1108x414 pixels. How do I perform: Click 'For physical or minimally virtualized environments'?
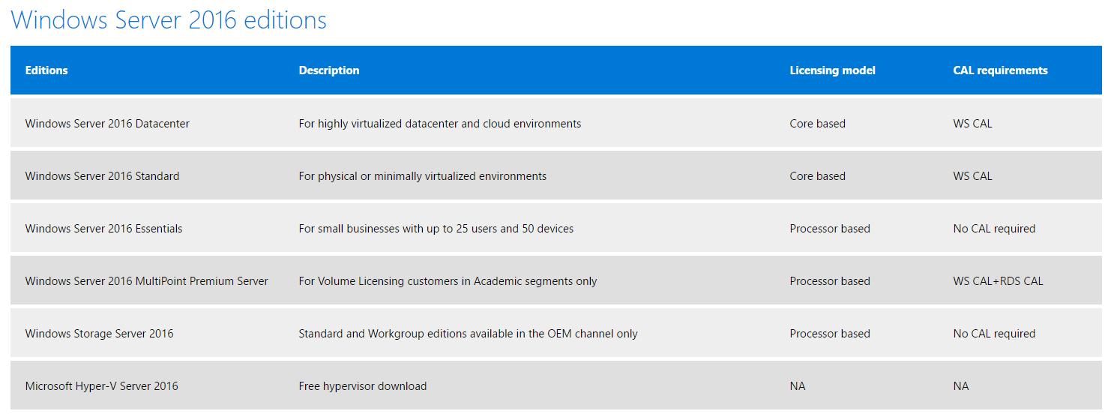click(423, 176)
